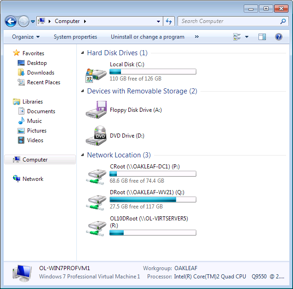Viewport: 293px width, 289px height.
Task: Click the Local Disk (C:) drive icon
Action: 96,75
